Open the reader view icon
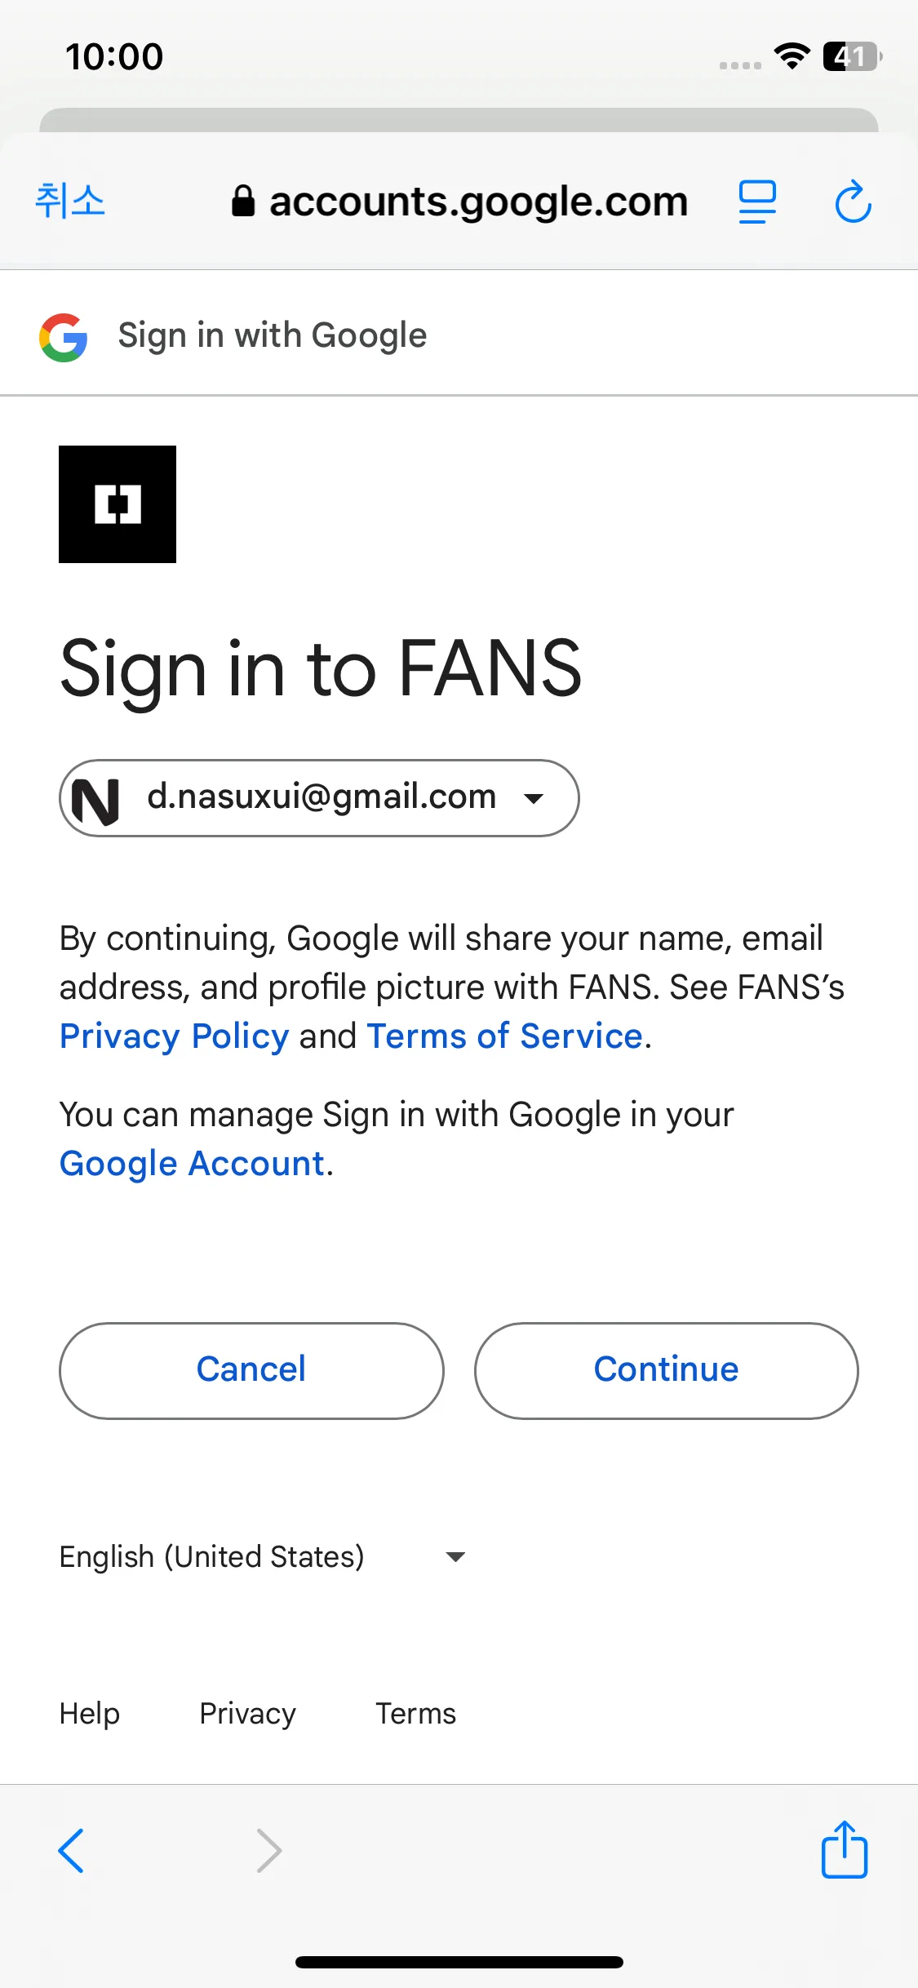 click(x=757, y=202)
